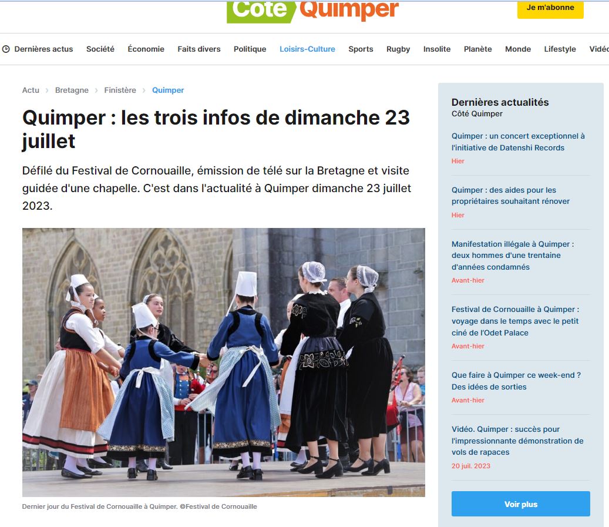Go to the Économie section

coord(146,49)
